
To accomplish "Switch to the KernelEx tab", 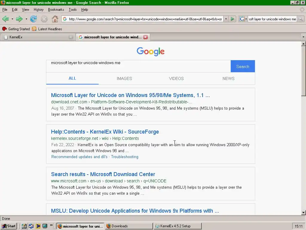I will coord(38,37).
